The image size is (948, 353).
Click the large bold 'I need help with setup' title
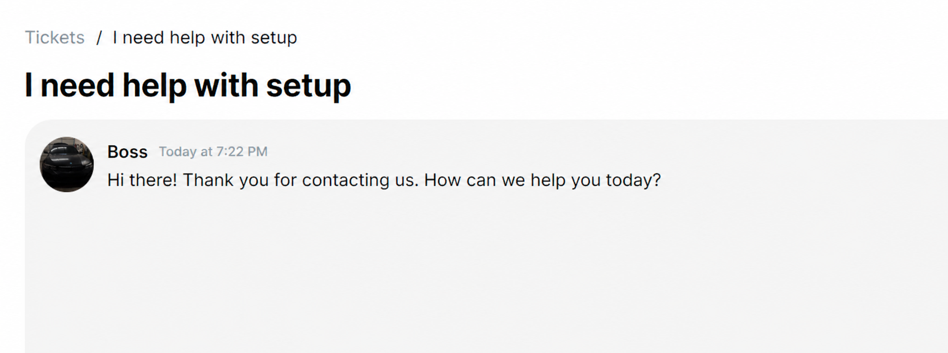coord(187,86)
